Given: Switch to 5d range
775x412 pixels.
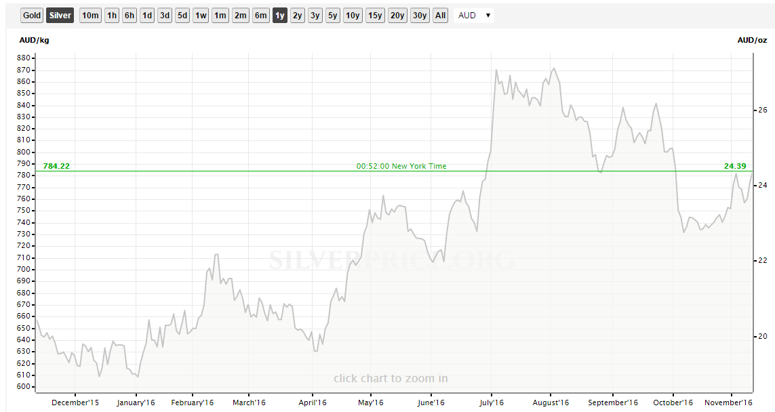Looking at the screenshot, I should pyautogui.click(x=182, y=16).
